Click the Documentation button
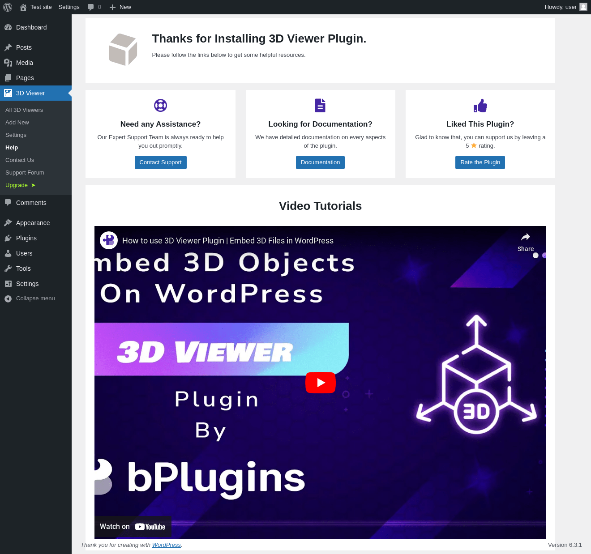This screenshot has height=554, width=591. [x=320, y=162]
